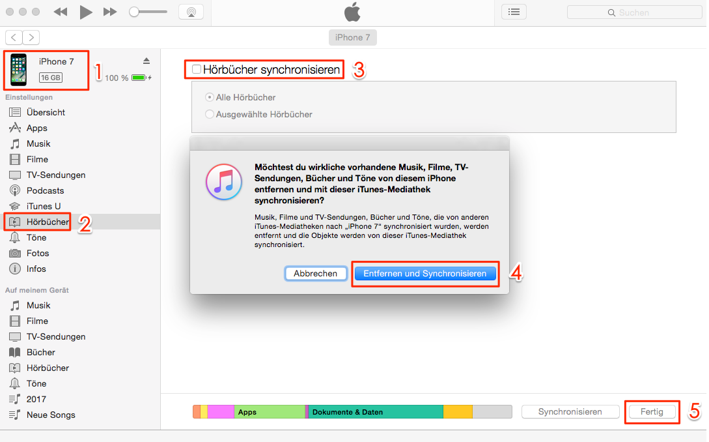This screenshot has height=442, width=709.
Task: Click Filme filmstrip icon under Auf meinem Gerät
Action: [x=15, y=321]
